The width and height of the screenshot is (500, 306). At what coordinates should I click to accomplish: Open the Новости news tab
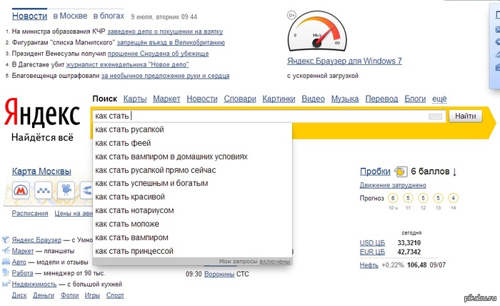[x=29, y=16]
